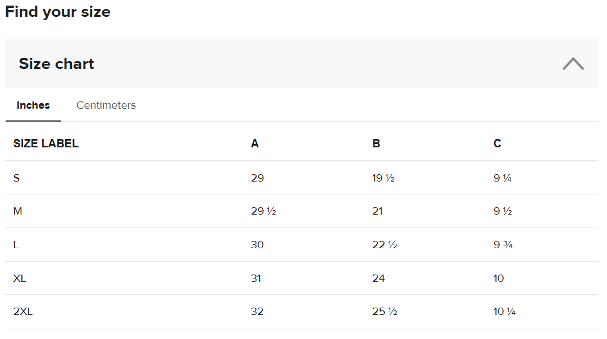Switch to the Centimeters tab

coord(106,105)
